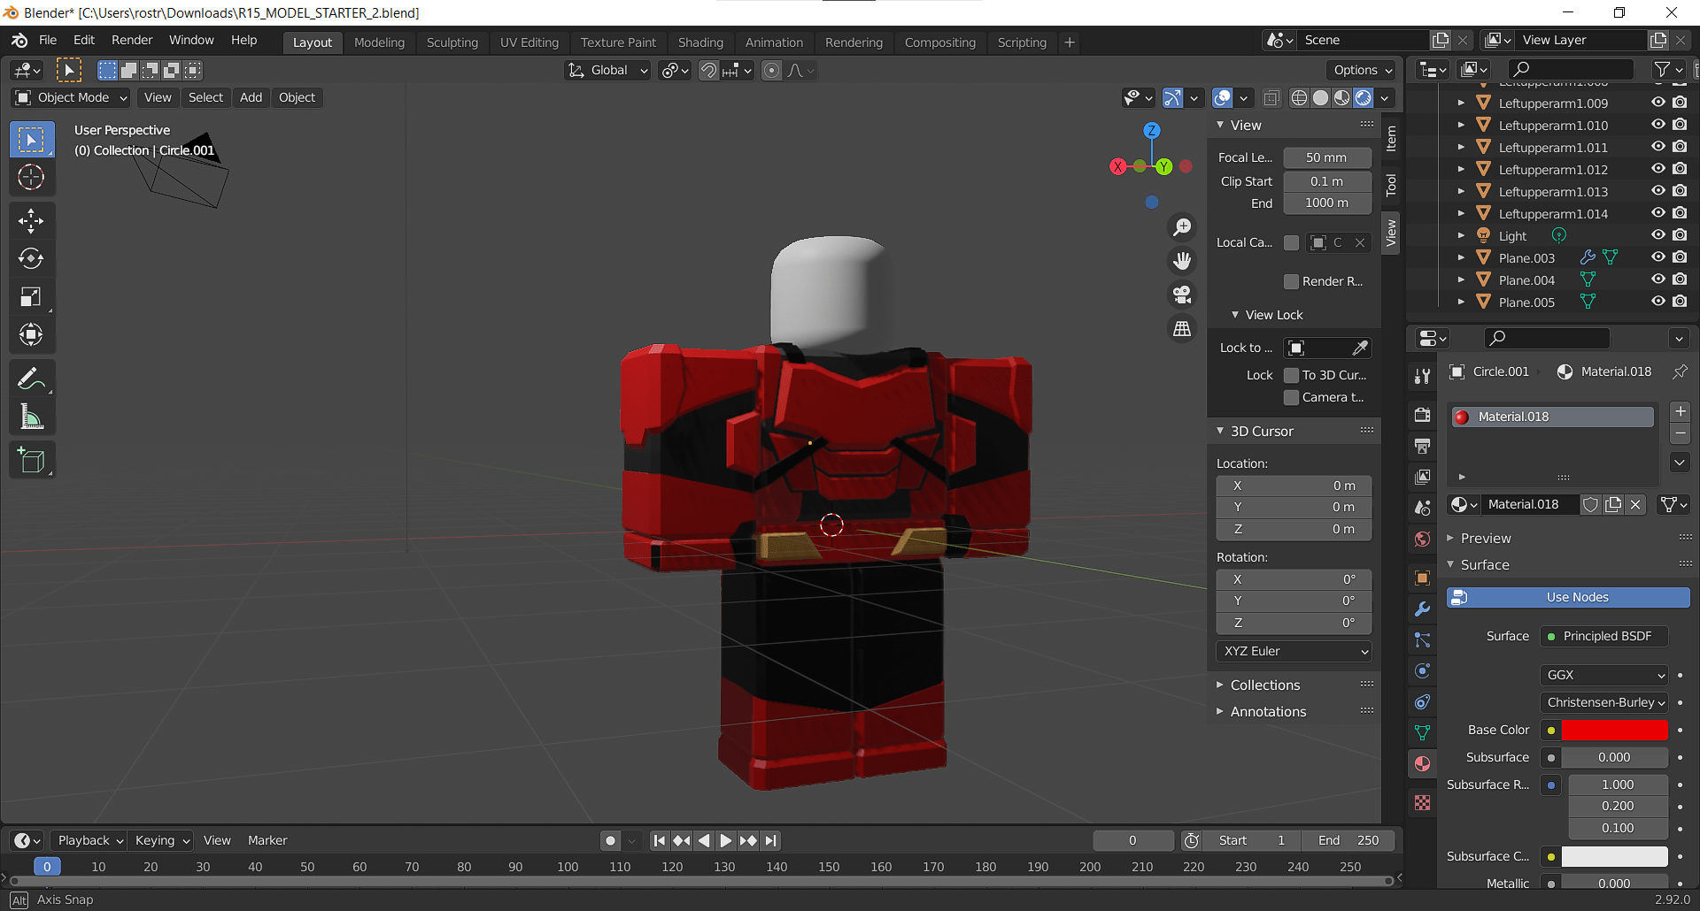Switch orthographic/perspective grid icon
This screenshot has height=911, width=1700.
[1182, 328]
